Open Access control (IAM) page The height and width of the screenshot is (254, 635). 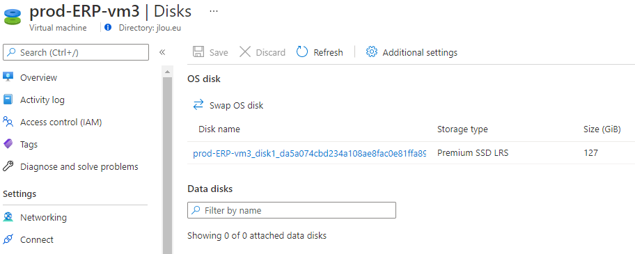click(61, 122)
